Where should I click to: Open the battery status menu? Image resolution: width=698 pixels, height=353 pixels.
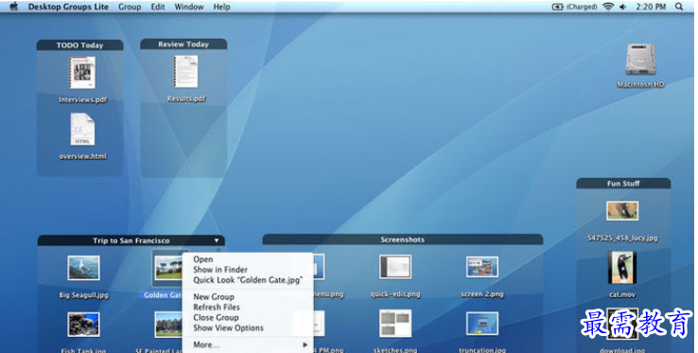click(x=574, y=7)
